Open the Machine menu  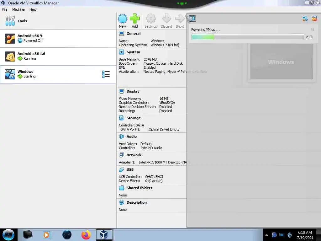pos(18,9)
